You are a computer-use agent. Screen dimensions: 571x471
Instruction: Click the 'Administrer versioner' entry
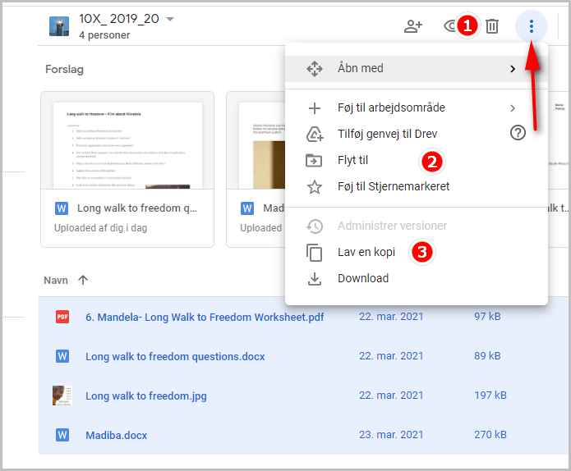417,226
